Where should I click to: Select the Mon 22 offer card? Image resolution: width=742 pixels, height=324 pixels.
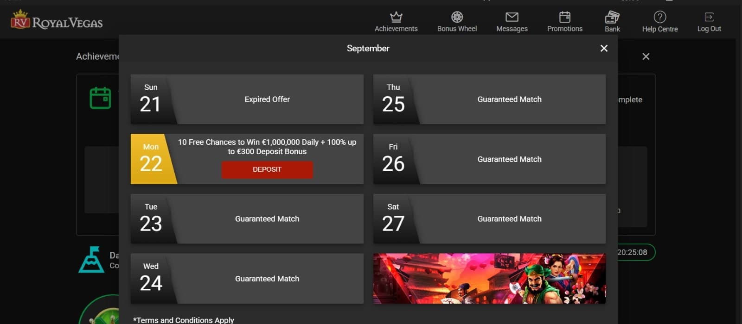(247, 159)
